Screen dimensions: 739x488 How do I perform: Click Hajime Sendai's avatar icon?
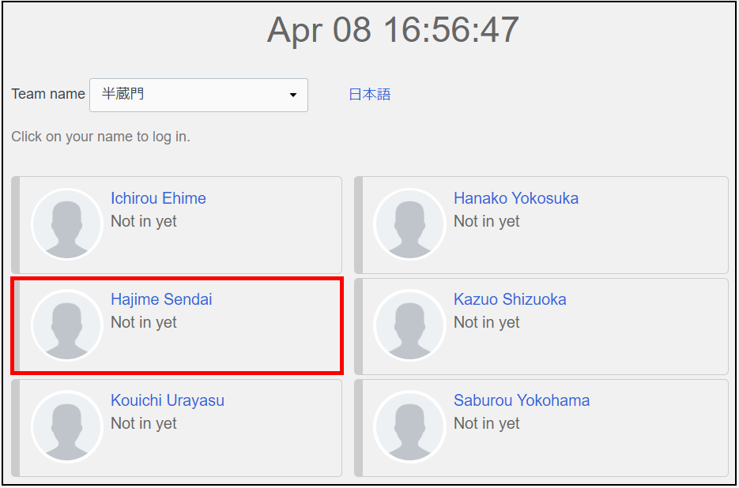pyautogui.click(x=67, y=325)
